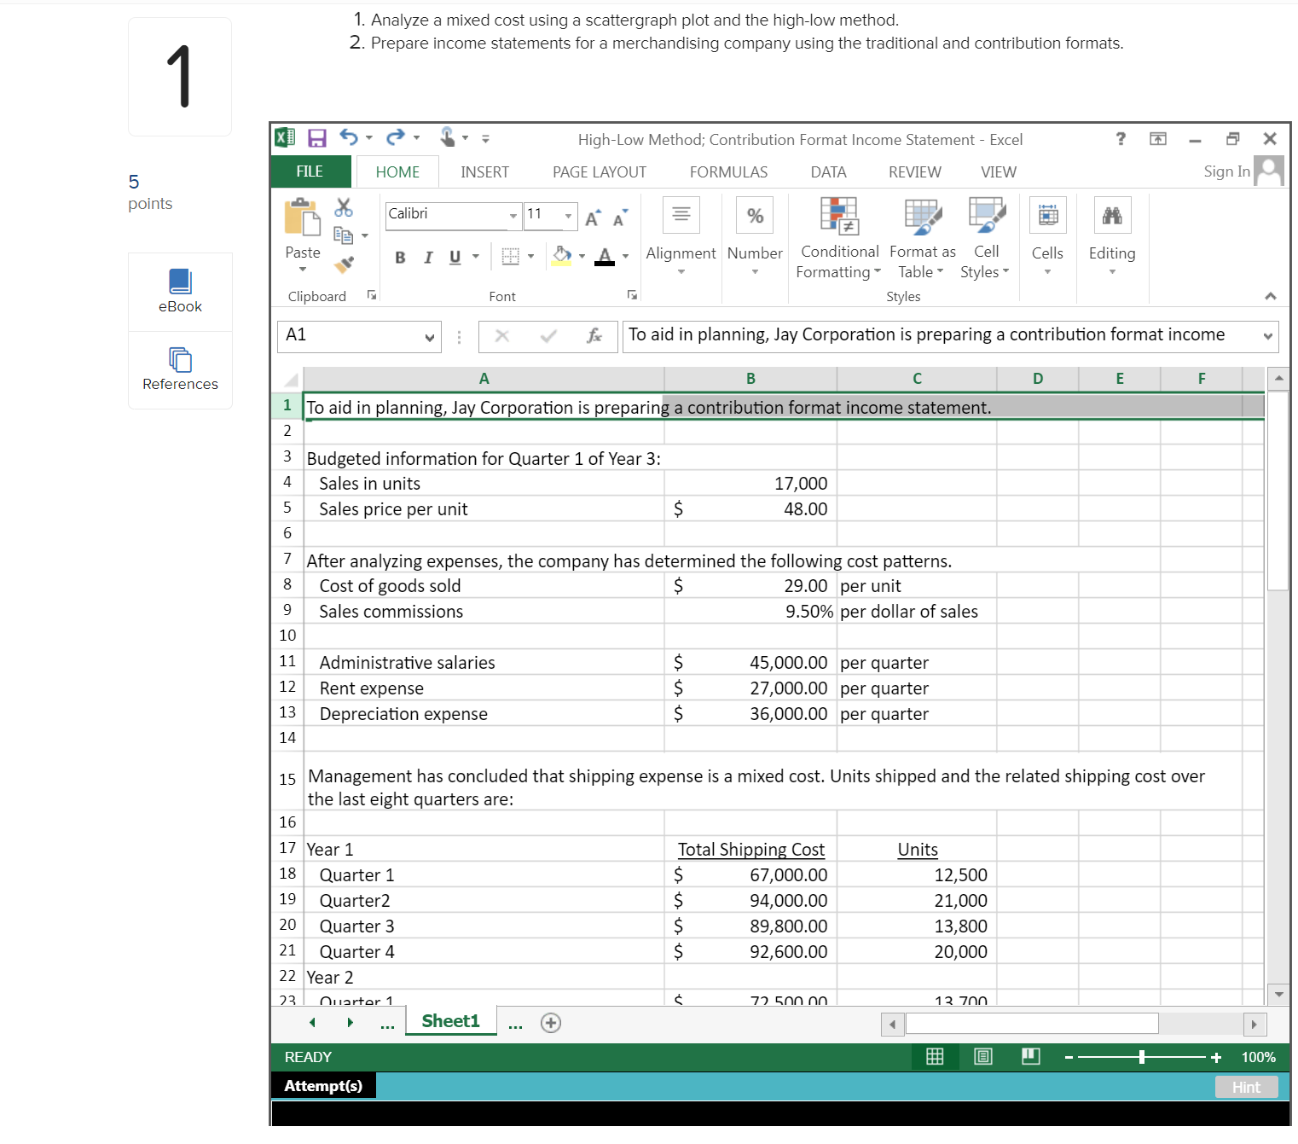Open the eBook reference link

point(179,292)
